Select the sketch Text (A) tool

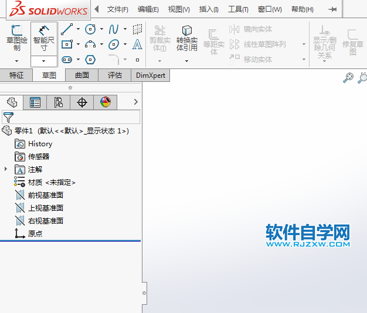click(x=137, y=44)
